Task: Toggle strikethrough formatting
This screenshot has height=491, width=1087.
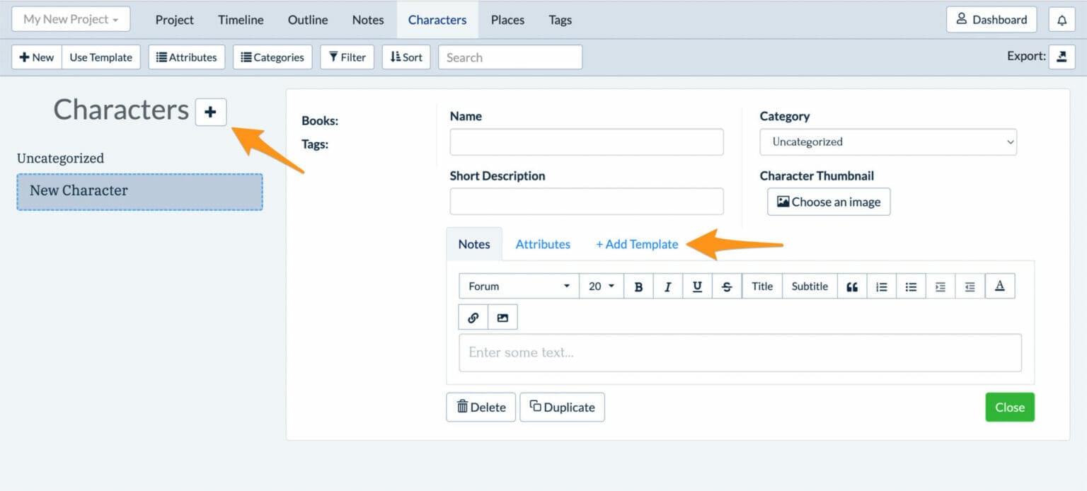Action: 727,287
